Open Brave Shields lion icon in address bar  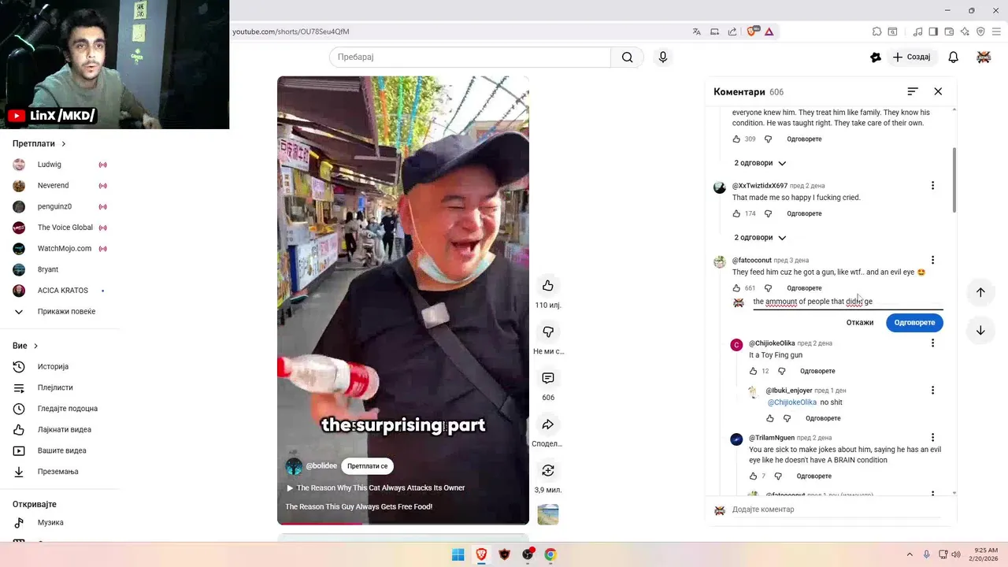pyautogui.click(x=751, y=31)
